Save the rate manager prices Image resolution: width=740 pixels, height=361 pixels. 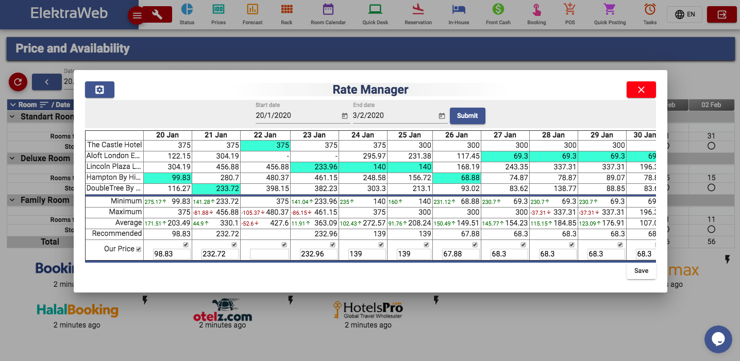[x=641, y=271]
